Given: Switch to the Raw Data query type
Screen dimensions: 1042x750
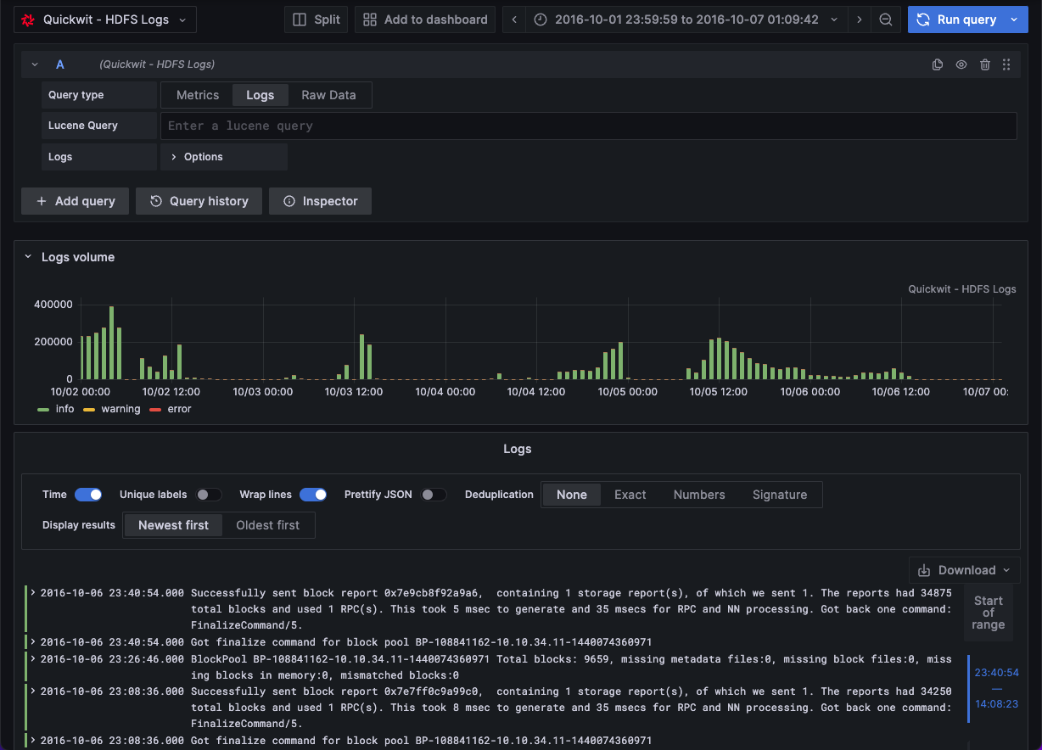Looking at the screenshot, I should pos(328,95).
